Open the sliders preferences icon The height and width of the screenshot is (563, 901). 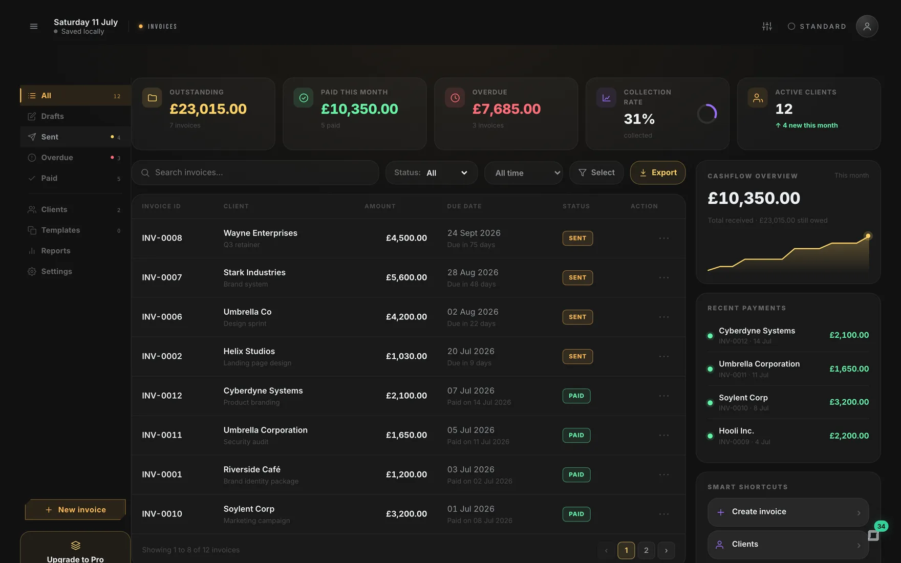tap(767, 26)
